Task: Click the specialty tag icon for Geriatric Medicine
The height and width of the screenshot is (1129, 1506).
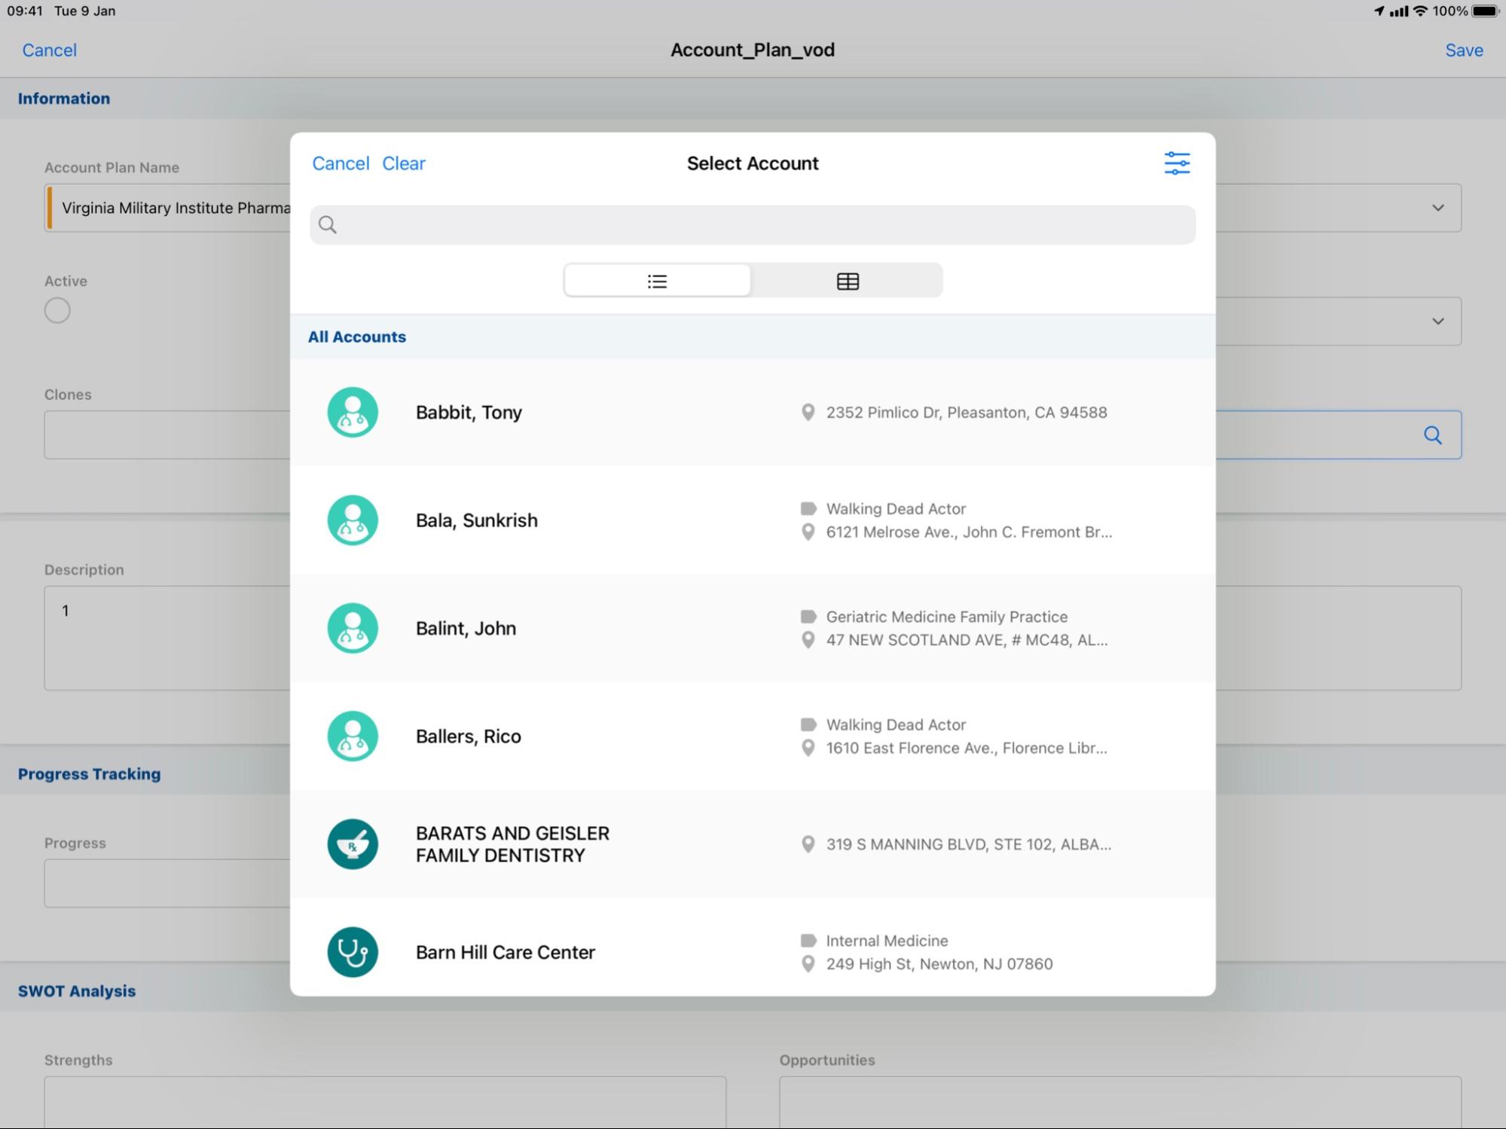Action: (808, 617)
